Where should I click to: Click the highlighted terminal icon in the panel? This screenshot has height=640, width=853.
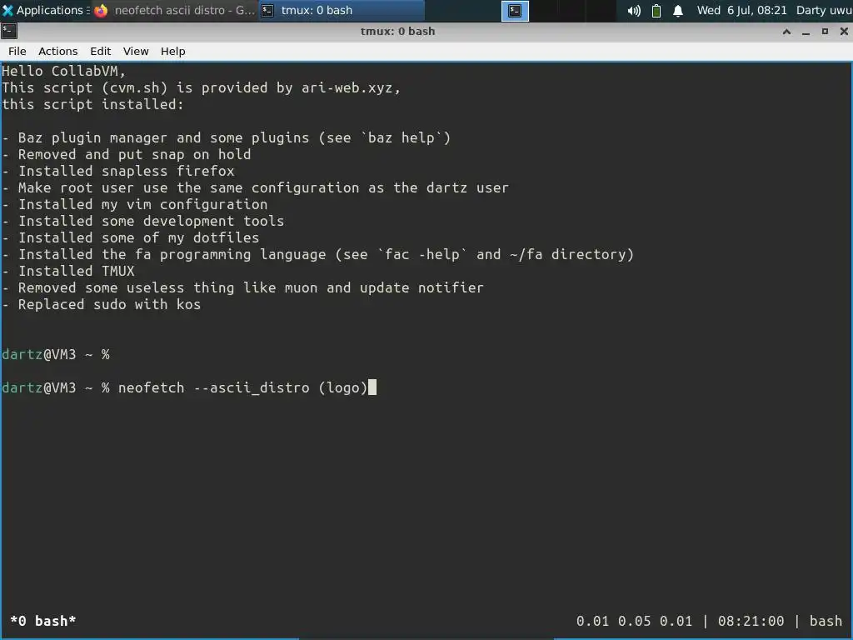click(x=515, y=11)
